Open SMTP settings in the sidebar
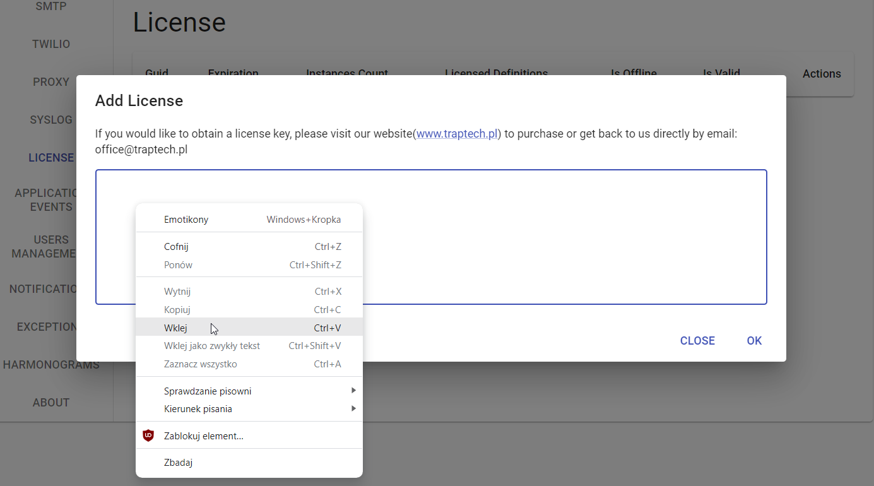 click(51, 6)
